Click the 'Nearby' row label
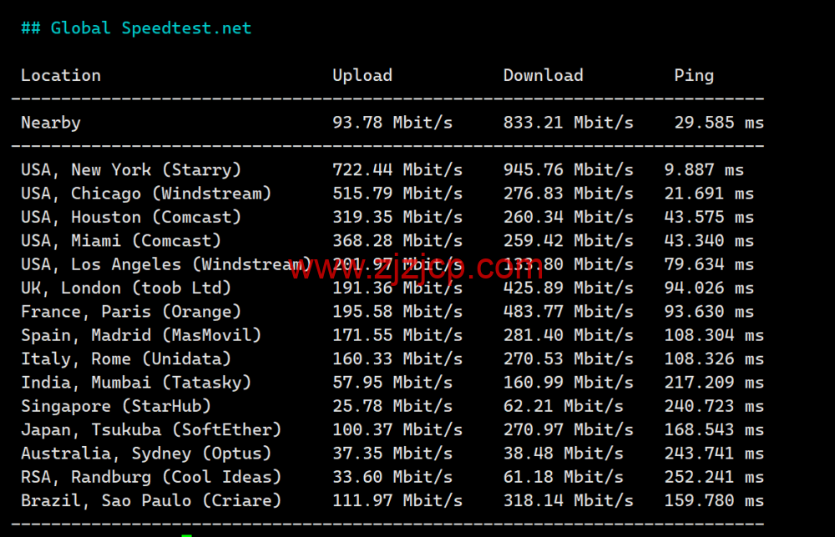Image resolution: width=835 pixels, height=537 pixels. (51, 123)
